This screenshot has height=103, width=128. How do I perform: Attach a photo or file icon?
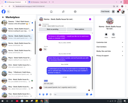pyautogui.click(x=43, y=95)
